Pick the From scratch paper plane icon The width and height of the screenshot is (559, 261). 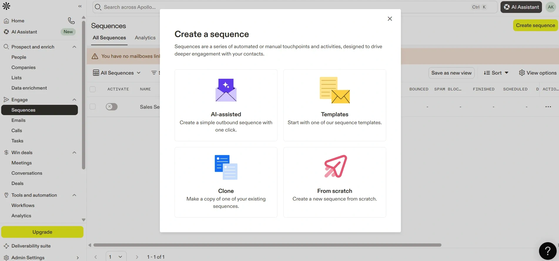pos(335,166)
